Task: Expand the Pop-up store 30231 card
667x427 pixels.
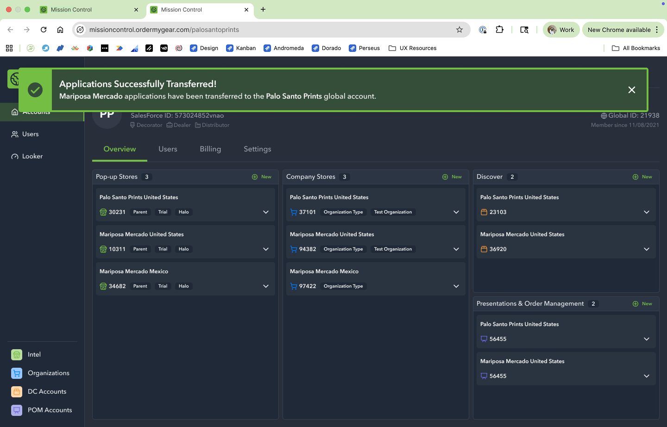Action: click(x=266, y=212)
